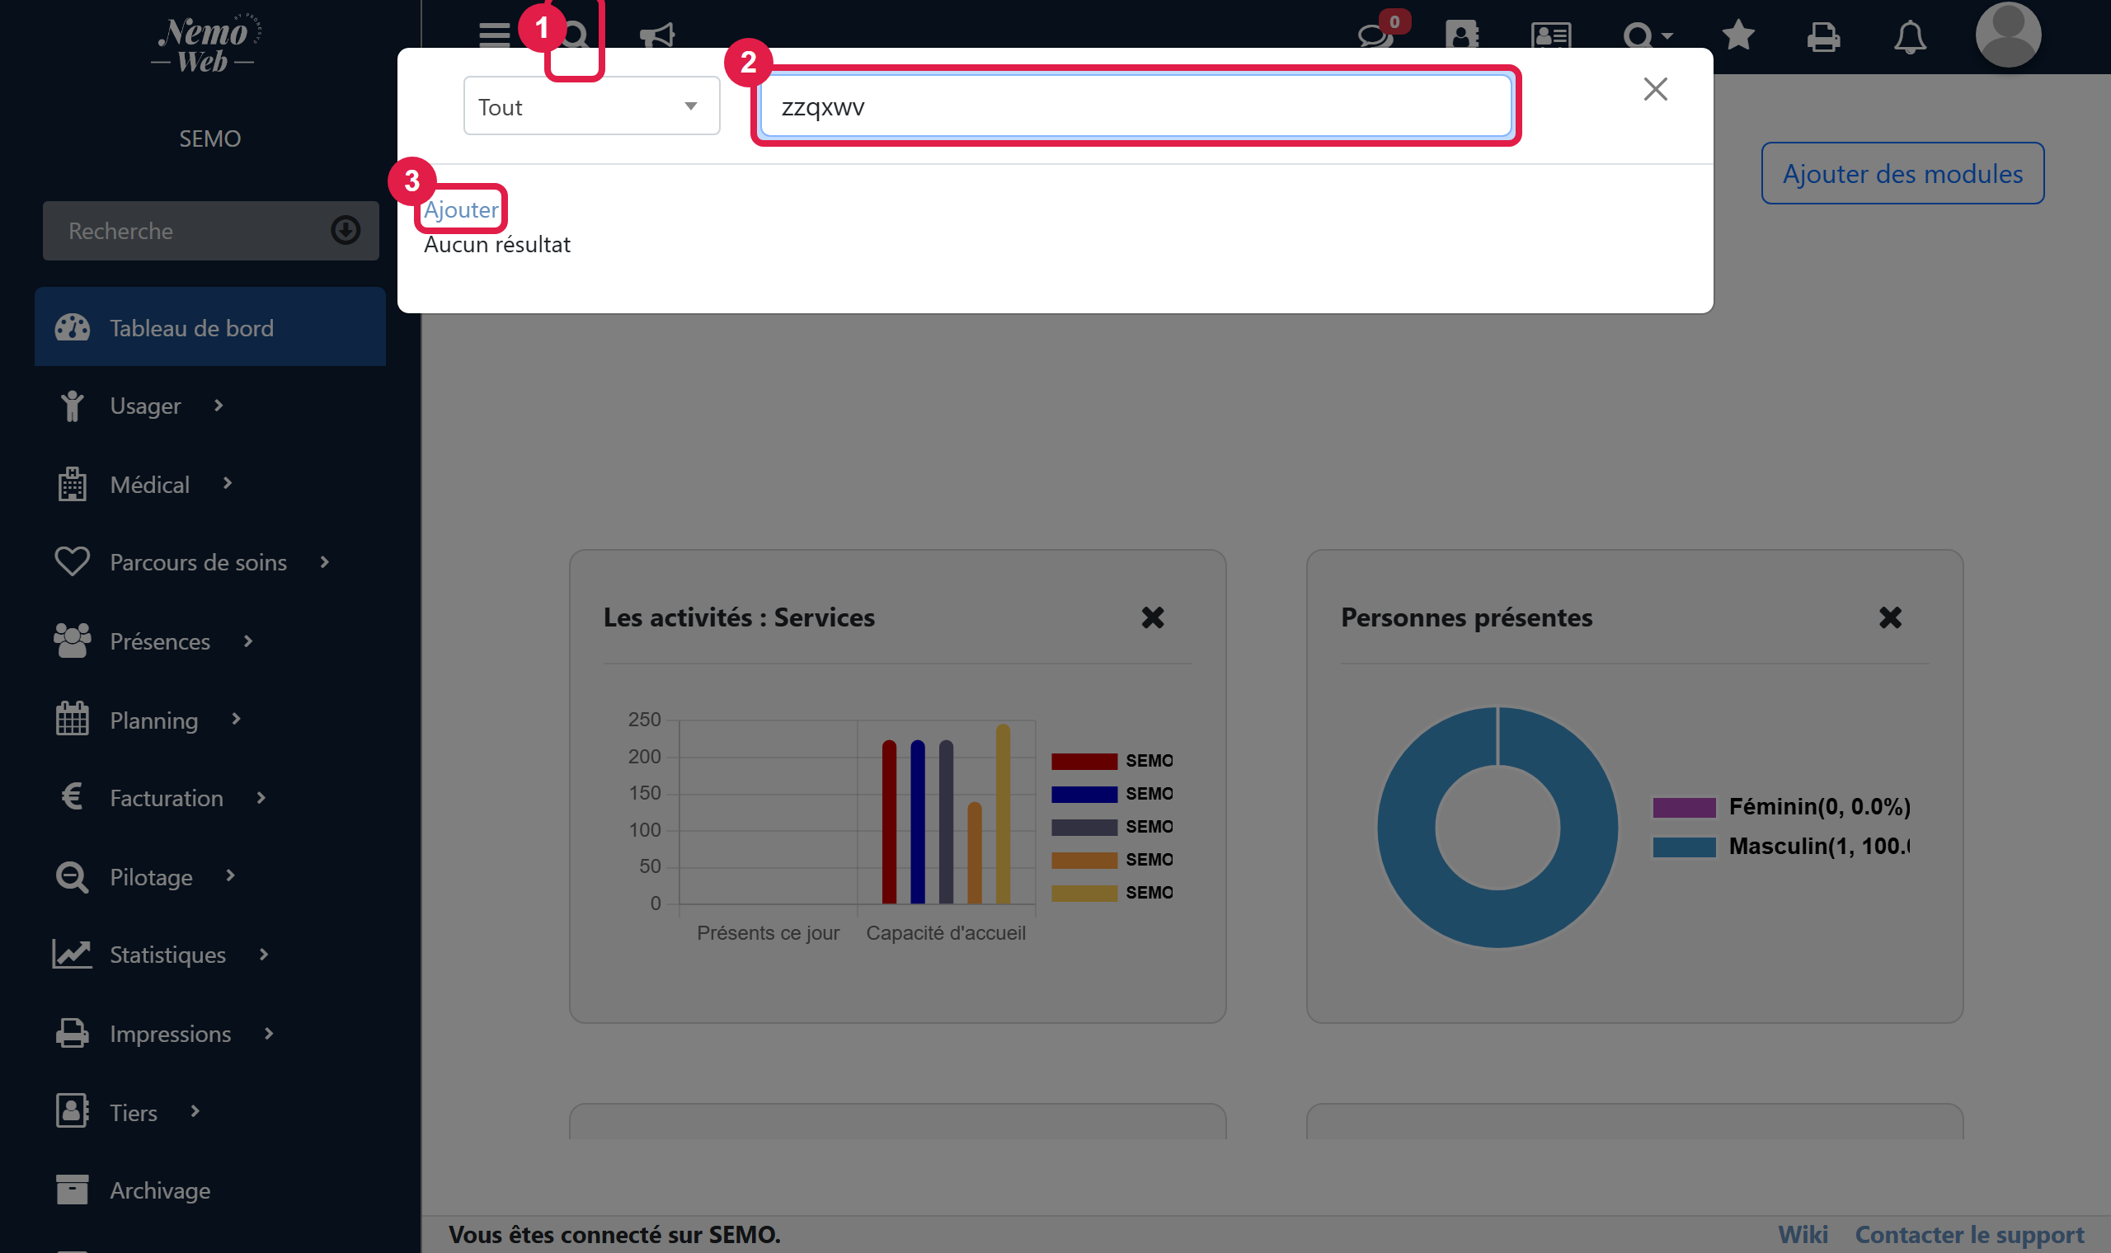The height and width of the screenshot is (1253, 2111).
Task: Click the Ajouter des modules button
Action: [1902, 173]
